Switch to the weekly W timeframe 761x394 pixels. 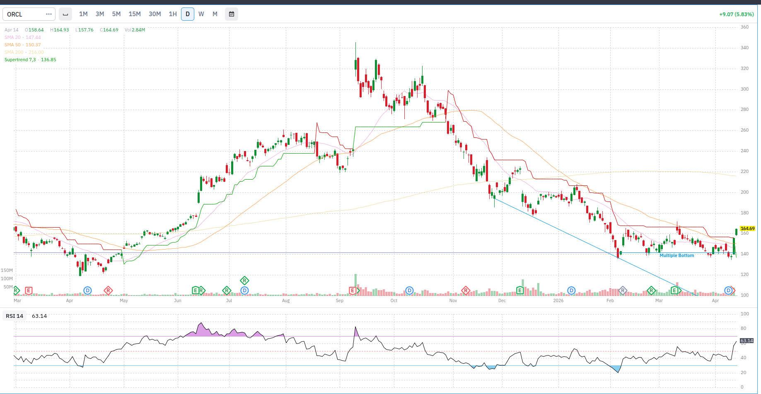tap(201, 14)
